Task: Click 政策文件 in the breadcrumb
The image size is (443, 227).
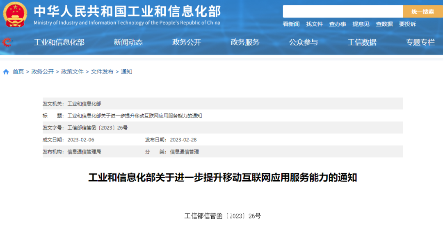Action: coord(72,72)
